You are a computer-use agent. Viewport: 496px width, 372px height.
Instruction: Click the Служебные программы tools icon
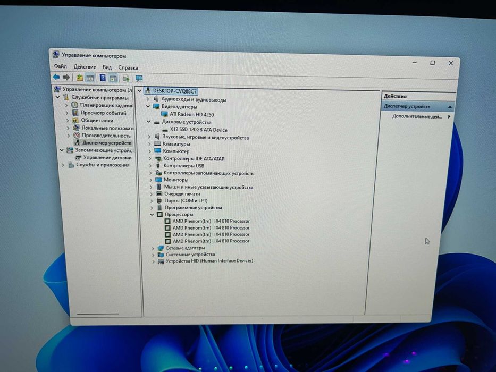click(66, 97)
